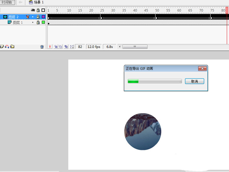The width and height of the screenshot is (229, 172).
Task: Toggle visibility dot of 图层 1
Action: (33, 22)
